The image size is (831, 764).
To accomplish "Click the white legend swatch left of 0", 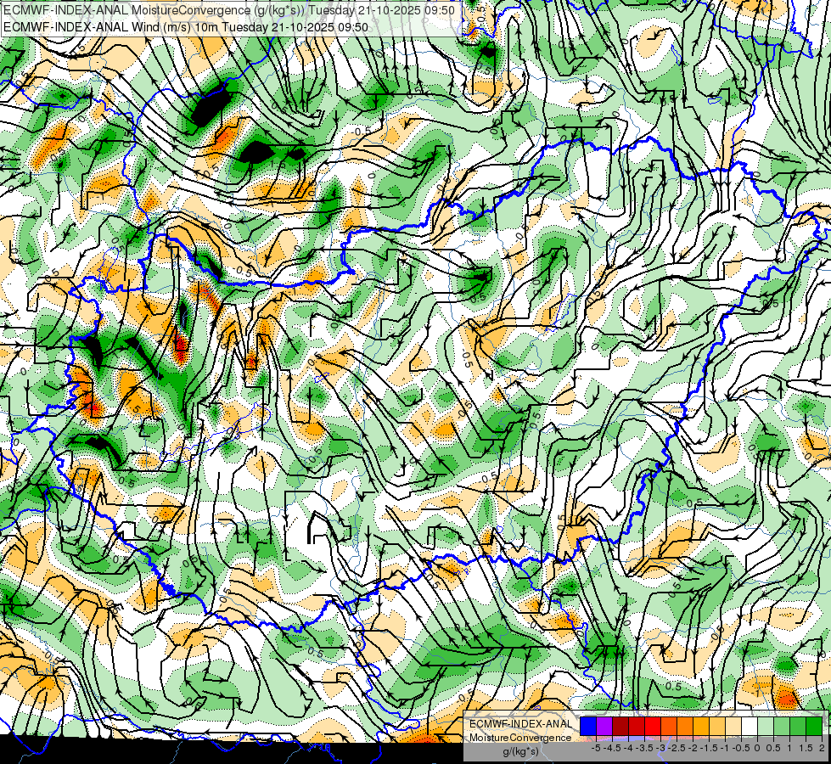I will pyautogui.click(x=750, y=727).
